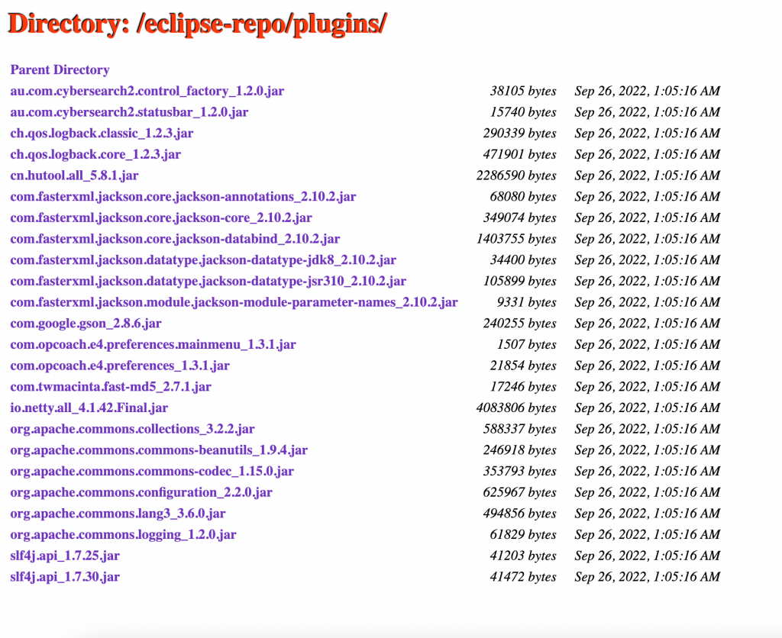Open jackson-datatype-jdk8_2.10.2.jar link
This screenshot has height=638, width=782.
pyautogui.click(x=203, y=260)
